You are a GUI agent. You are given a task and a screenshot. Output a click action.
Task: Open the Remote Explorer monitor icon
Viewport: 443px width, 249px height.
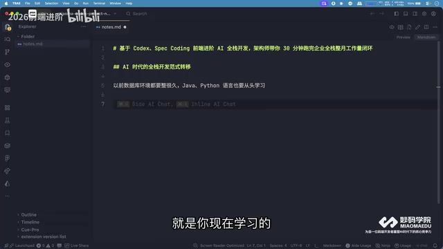[8, 90]
